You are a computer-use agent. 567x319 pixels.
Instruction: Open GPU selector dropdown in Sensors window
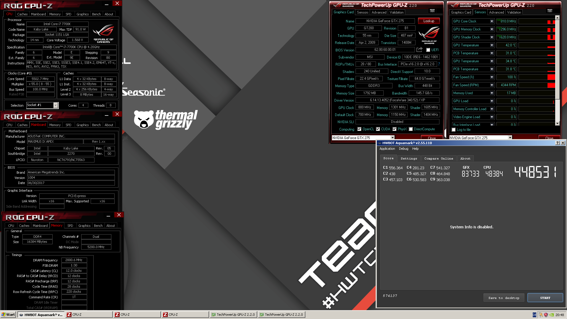pyautogui.click(x=510, y=138)
